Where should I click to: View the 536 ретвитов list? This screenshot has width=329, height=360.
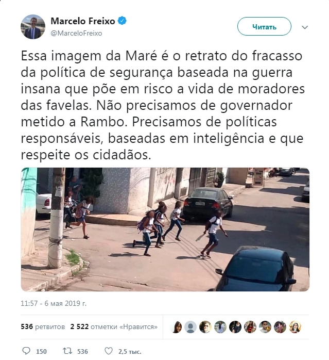click(x=43, y=326)
